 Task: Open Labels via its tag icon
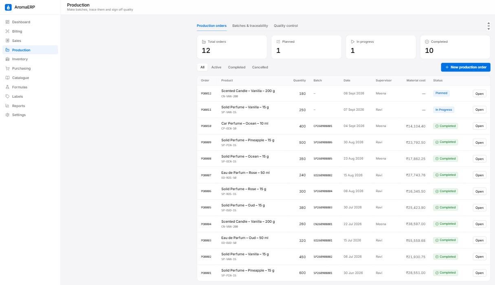7,96
